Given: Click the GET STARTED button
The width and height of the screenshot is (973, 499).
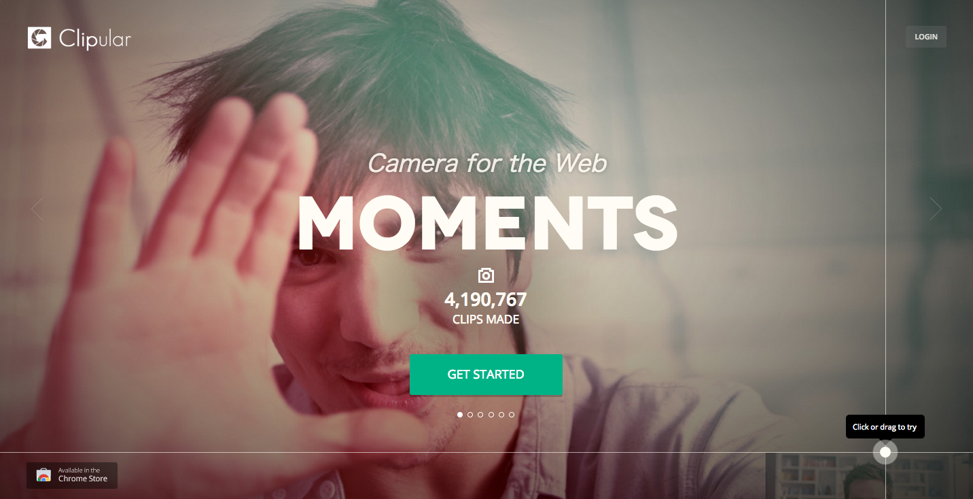Looking at the screenshot, I should pos(486,375).
